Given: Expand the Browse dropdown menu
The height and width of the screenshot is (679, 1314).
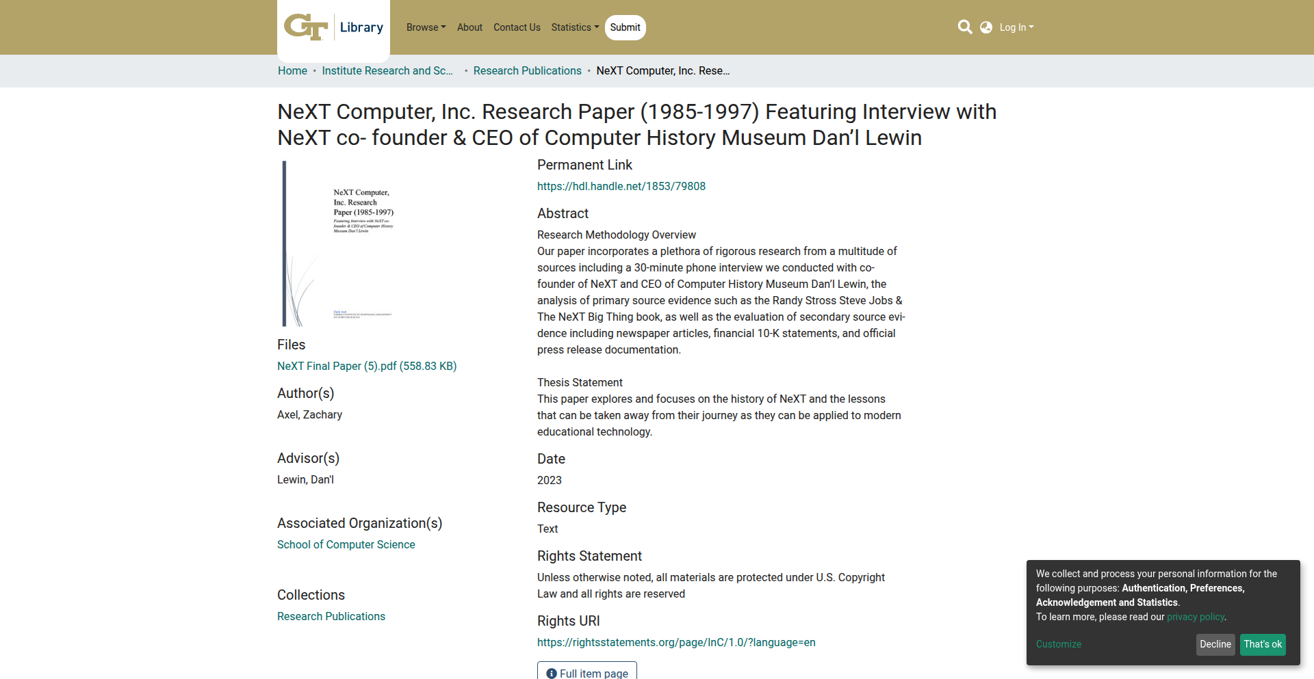Looking at the screenshot, I should pyautogui.click(x=426, y=27).
